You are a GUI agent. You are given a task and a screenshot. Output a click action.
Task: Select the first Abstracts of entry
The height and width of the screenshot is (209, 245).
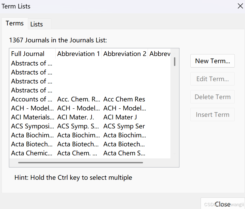tap(32, 63)
